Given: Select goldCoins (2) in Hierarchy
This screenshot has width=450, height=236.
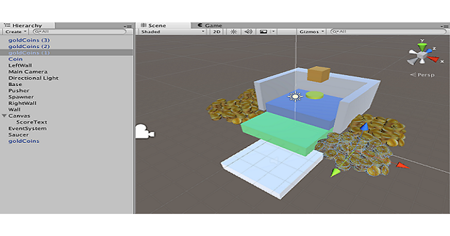Looking at the screenshot, I should point(29,46).
